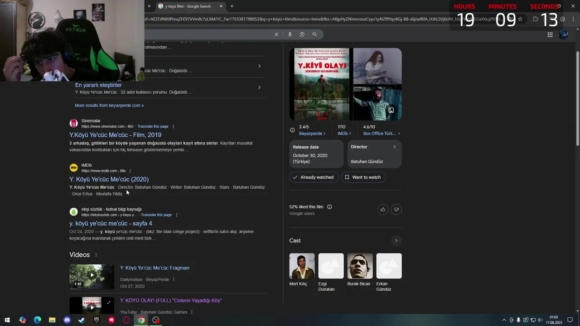Open more options for Dailymotion video
Screen dimensions: 580x326
click(x=174, y=280)
